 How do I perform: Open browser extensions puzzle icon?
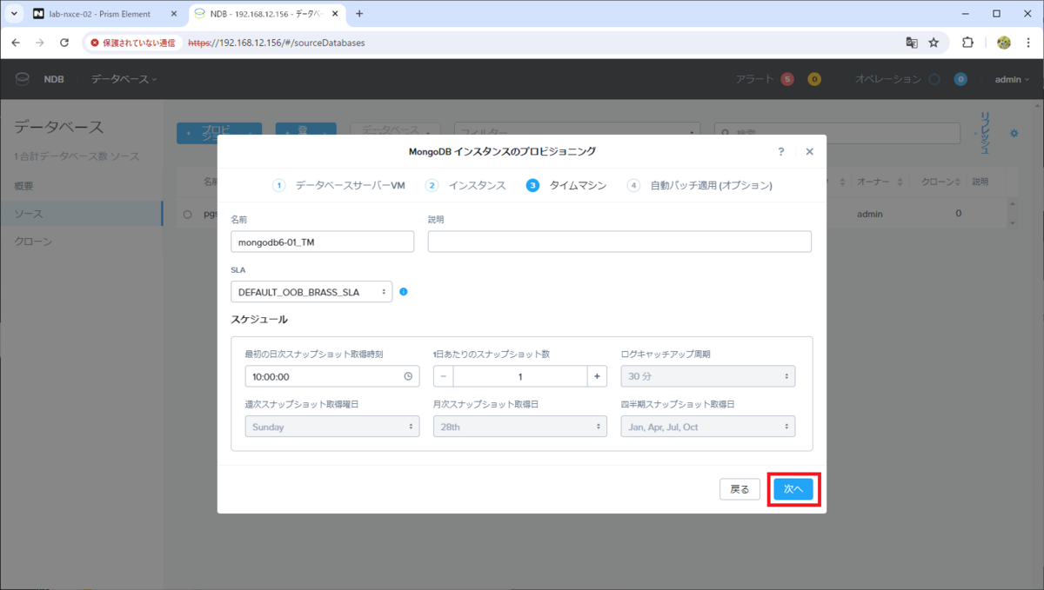click(967, 42)
